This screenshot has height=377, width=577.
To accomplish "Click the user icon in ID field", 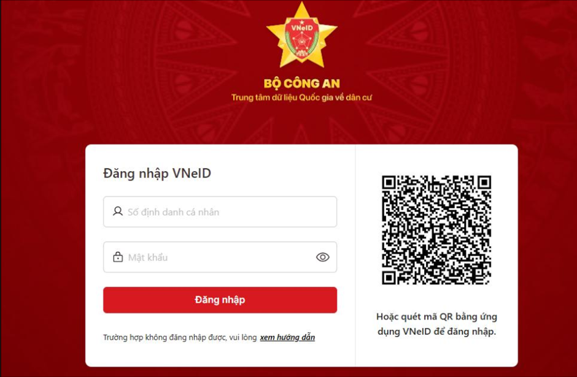I will coord(118,211).
